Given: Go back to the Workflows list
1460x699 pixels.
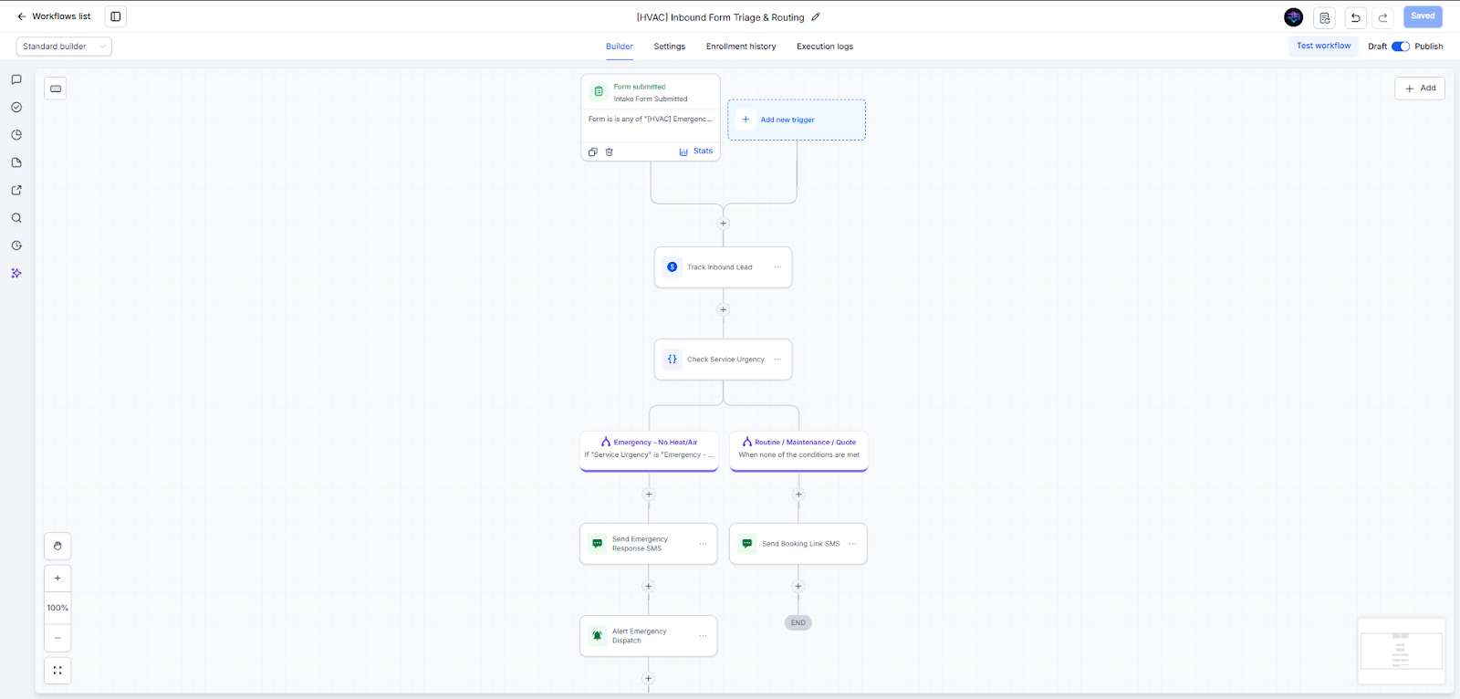Looking at the screenshot, I should pyautogui.click(x=54, y=16).
